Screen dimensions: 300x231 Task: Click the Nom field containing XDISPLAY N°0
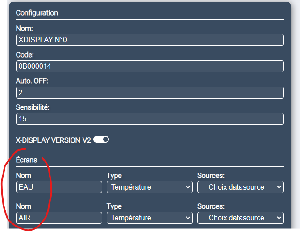click(150, 40)
